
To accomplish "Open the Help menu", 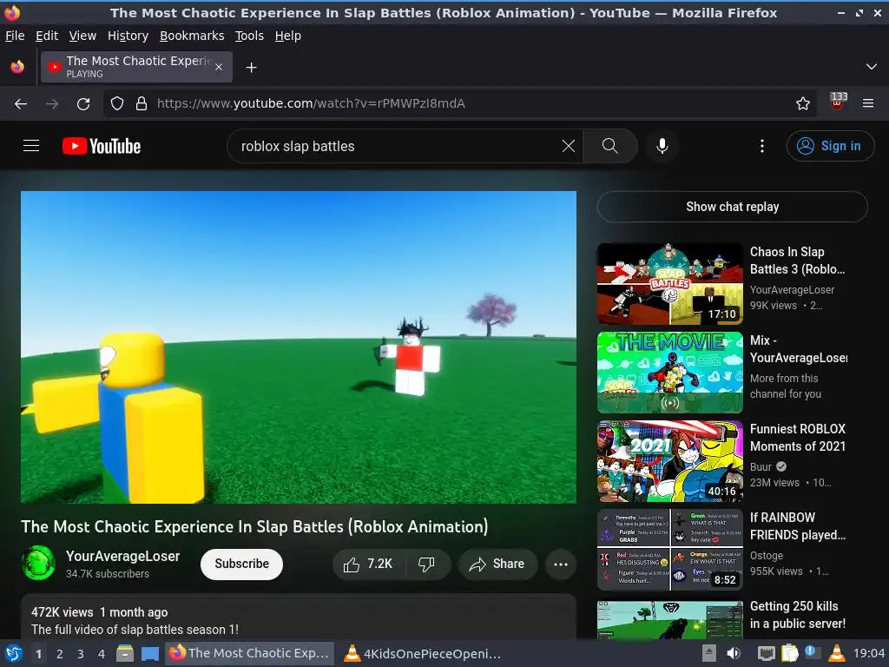I will [288, 36].
